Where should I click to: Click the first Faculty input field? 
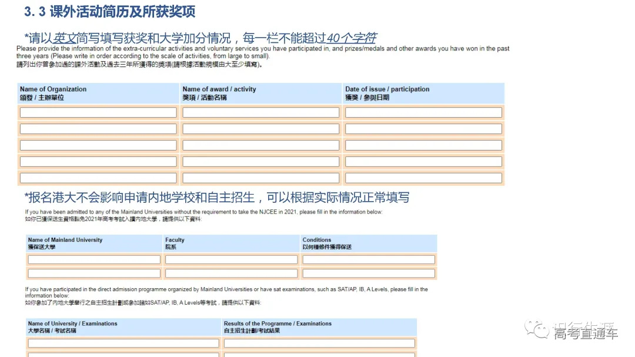tap(231, 259)
